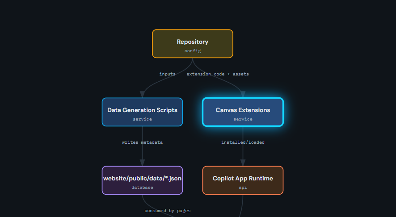396x217 pixels.
Task: Click the 'writes metadata' edge label
Action: (x=142, y=142)
